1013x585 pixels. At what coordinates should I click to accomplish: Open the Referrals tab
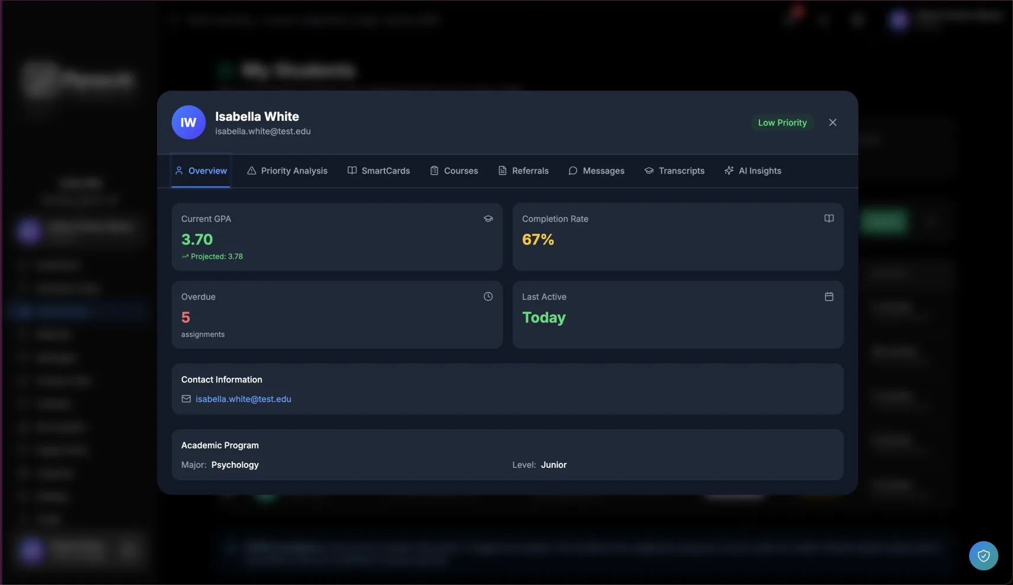(524, 171)
